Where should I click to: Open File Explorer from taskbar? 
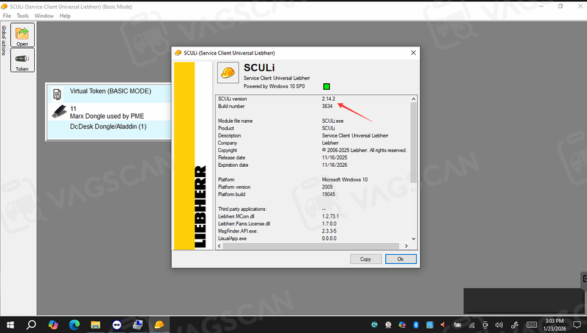(95, 324)
